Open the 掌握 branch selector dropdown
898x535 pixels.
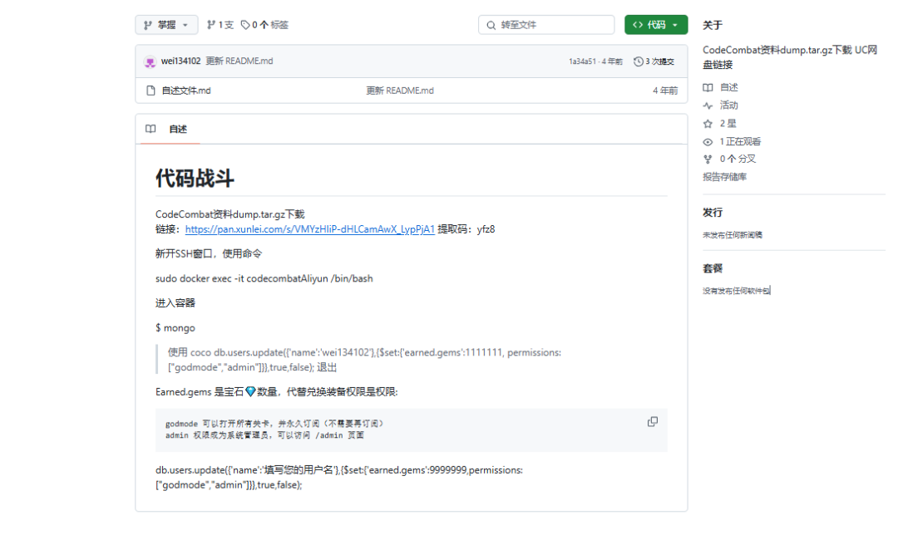[x=166, y=24]
